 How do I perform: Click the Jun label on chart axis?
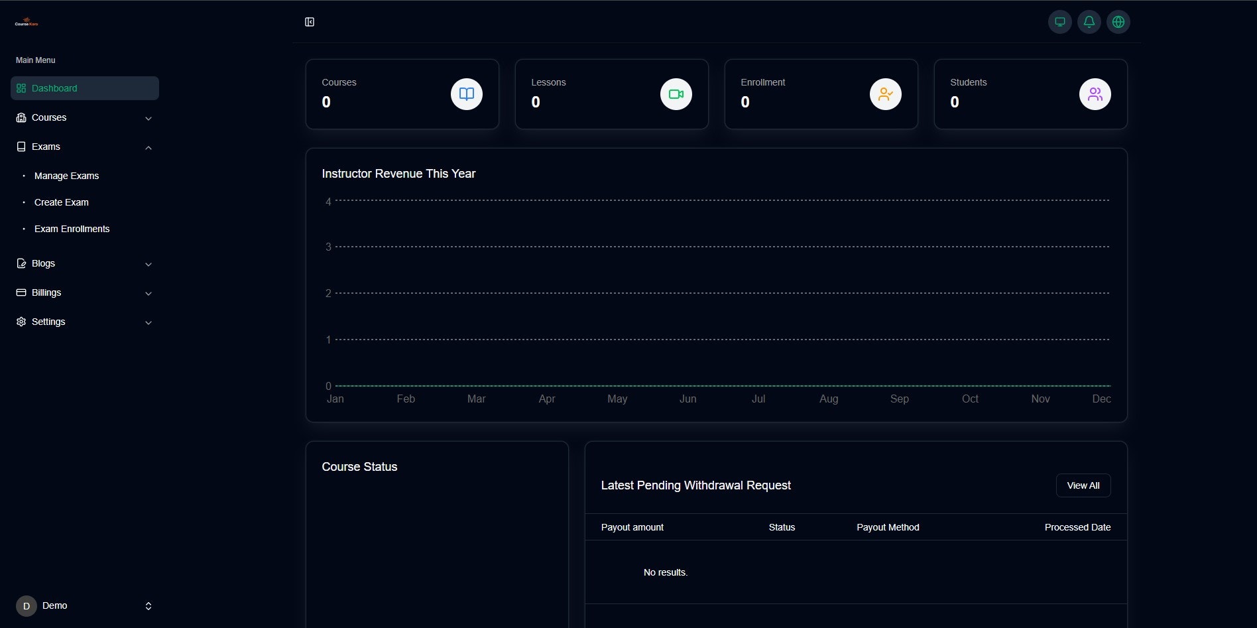tap(688, 399)
